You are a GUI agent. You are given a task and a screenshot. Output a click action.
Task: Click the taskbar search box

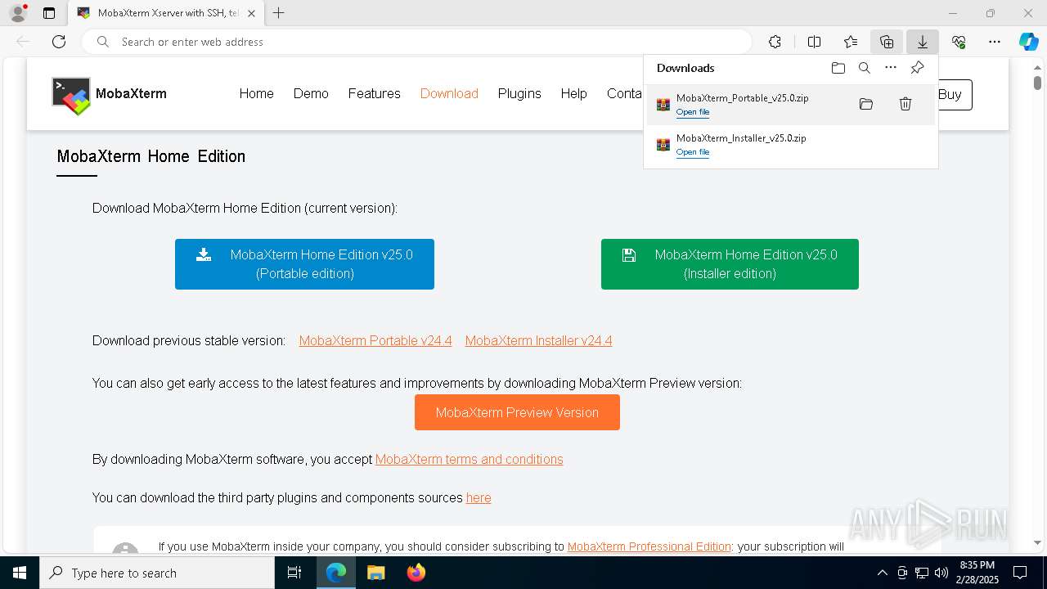click(x=157, y=573)
